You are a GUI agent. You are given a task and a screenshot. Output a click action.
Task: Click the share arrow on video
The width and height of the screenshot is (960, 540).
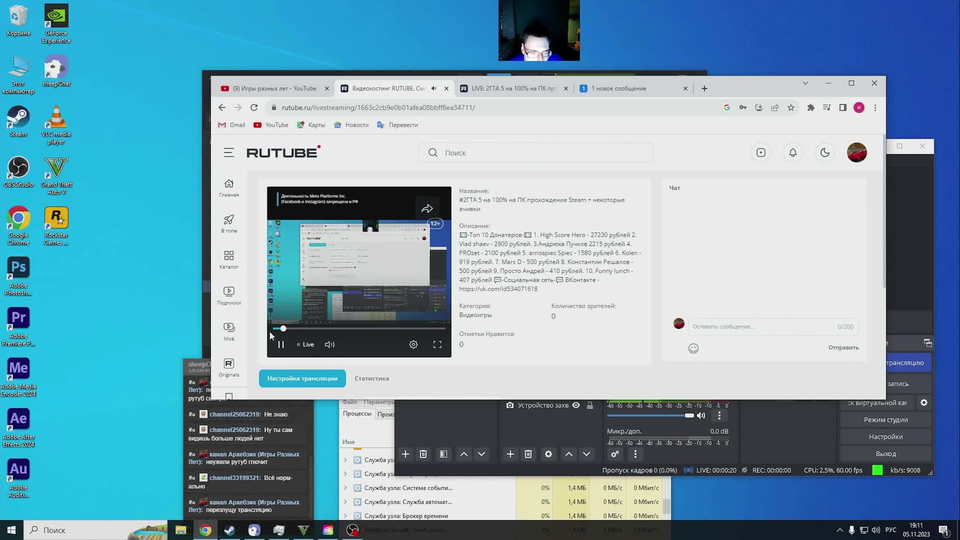coord(427,208)
